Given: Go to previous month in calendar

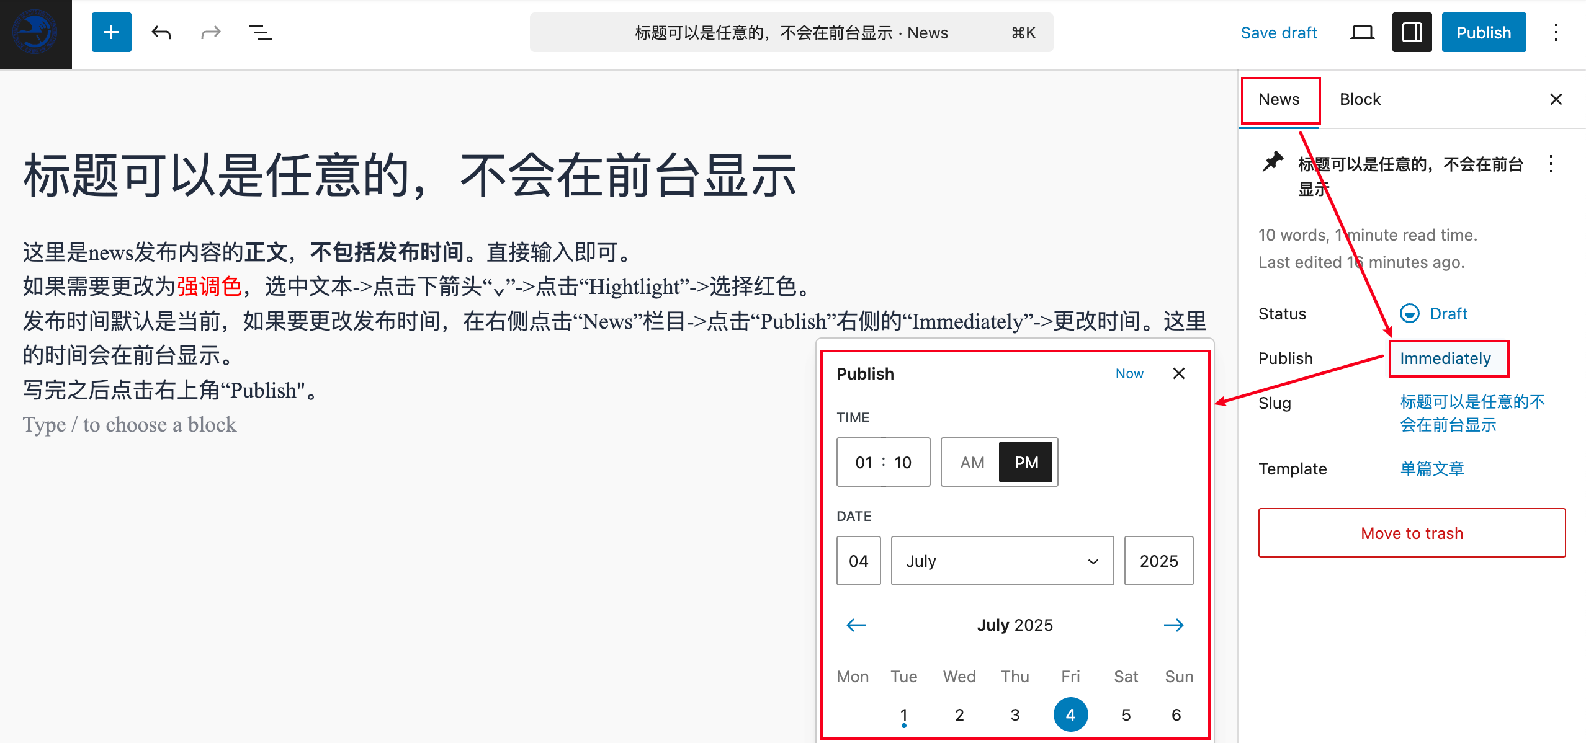Looking at the screenshot, I should [856, 625].
